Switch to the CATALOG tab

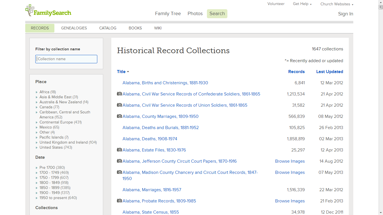(108, 28)
